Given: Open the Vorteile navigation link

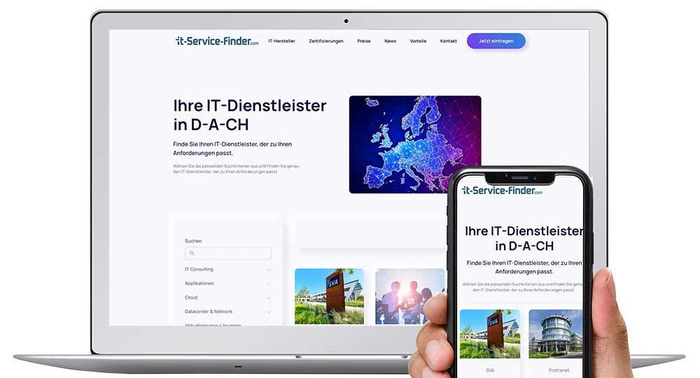Looking at the screenshot, I should pos(418,41).
